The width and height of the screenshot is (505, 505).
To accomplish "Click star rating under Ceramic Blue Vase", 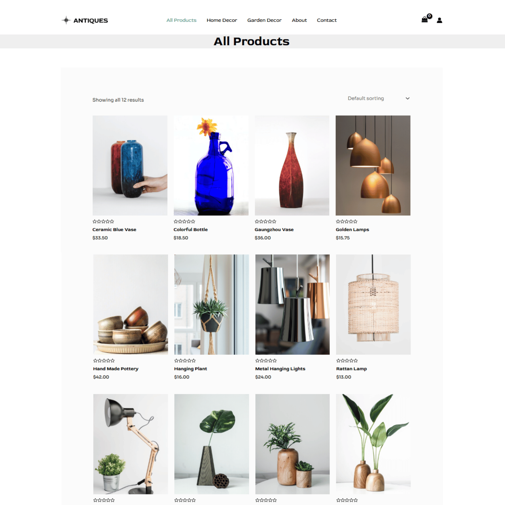I will [x=103, y=221].
